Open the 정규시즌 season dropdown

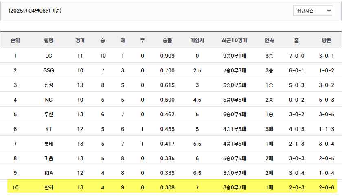tap(313, 11)
